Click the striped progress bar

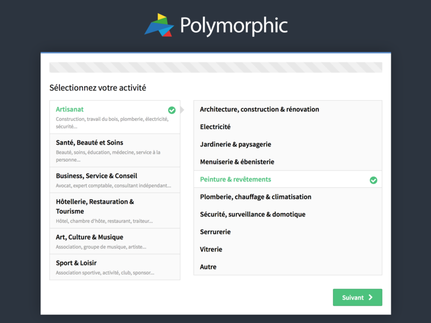[x=215, y=67]
